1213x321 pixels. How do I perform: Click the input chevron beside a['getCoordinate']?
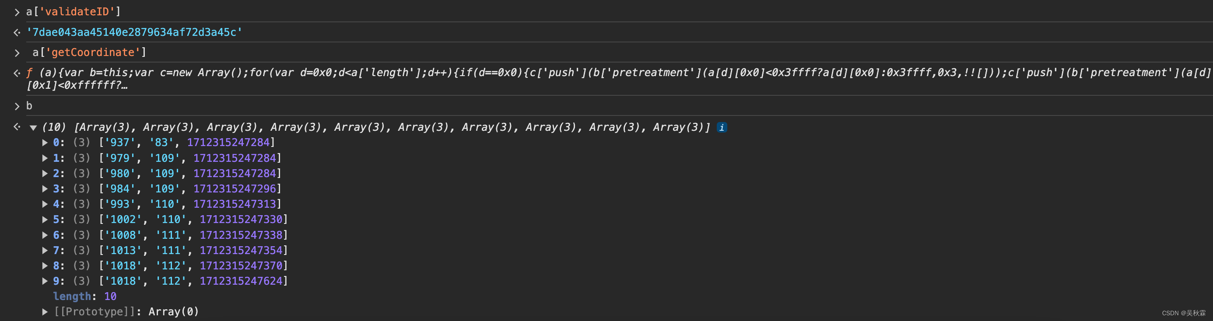[x=17, y=53]
